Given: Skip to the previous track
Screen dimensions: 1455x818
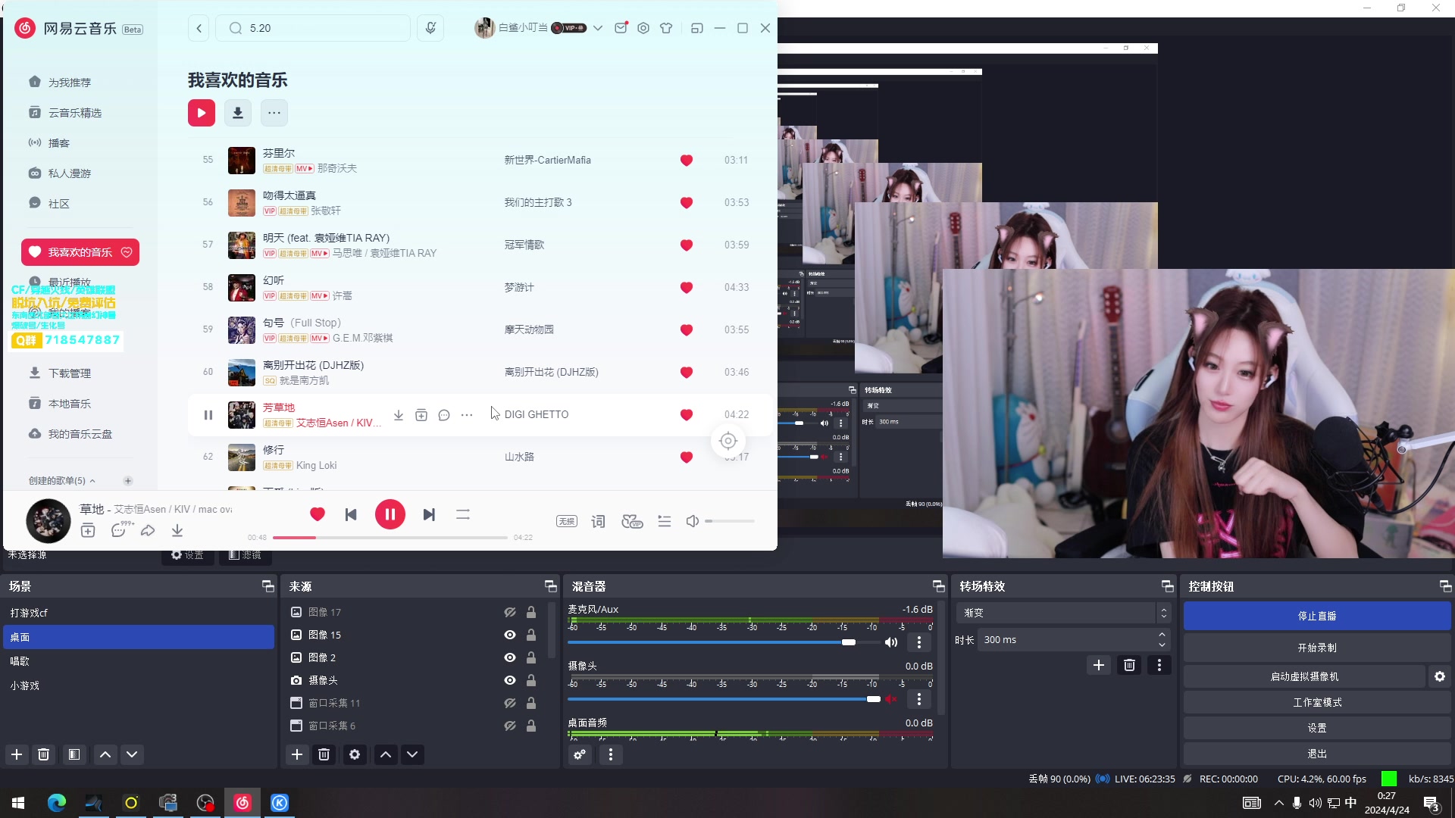Looking at the screenshot, I should click(351, 515).
